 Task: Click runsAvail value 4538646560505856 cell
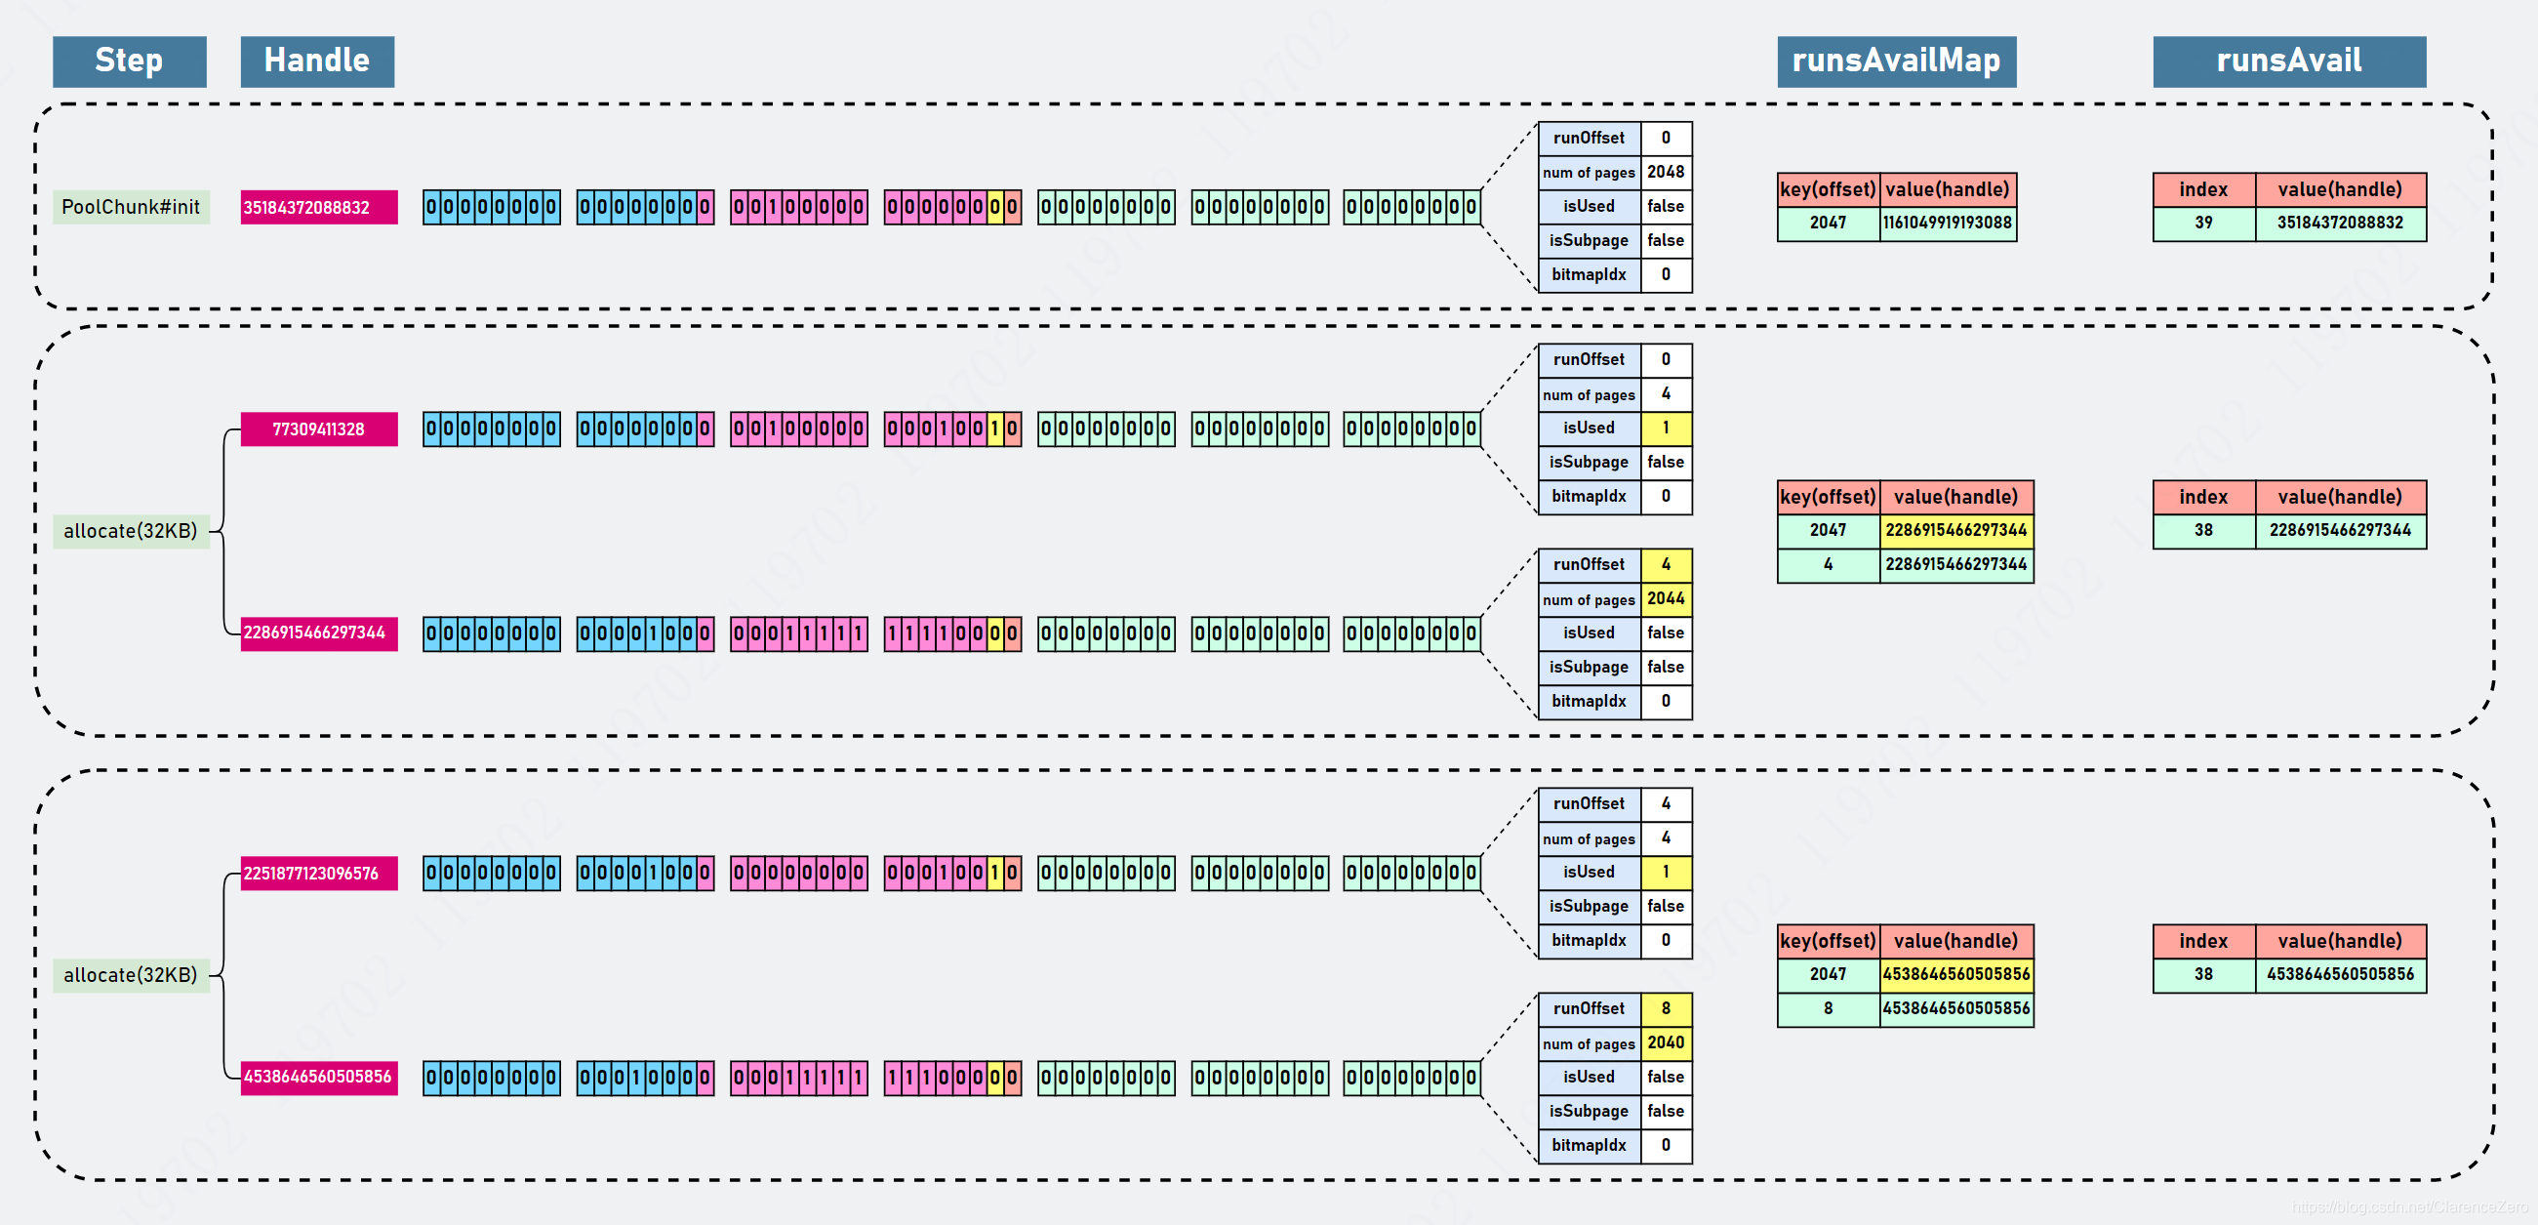pos(2340,974)
